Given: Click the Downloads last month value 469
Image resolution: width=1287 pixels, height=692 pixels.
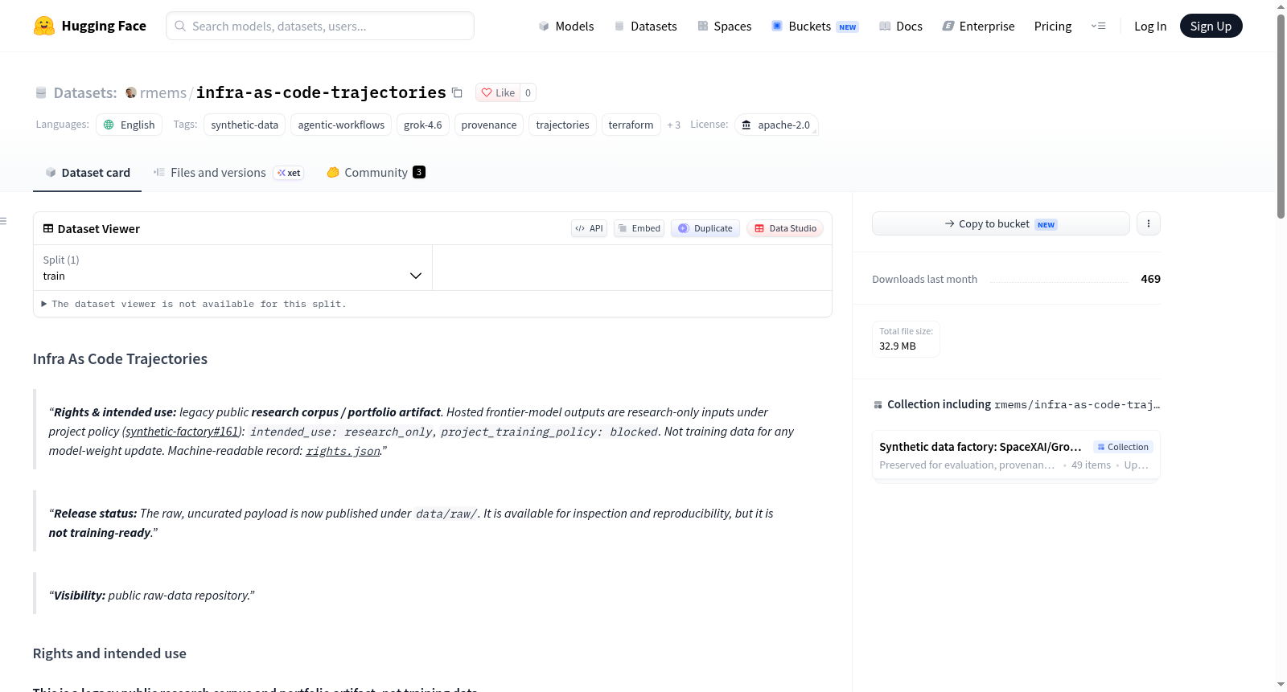Looking at the screenshot, I should (1150, 279).
